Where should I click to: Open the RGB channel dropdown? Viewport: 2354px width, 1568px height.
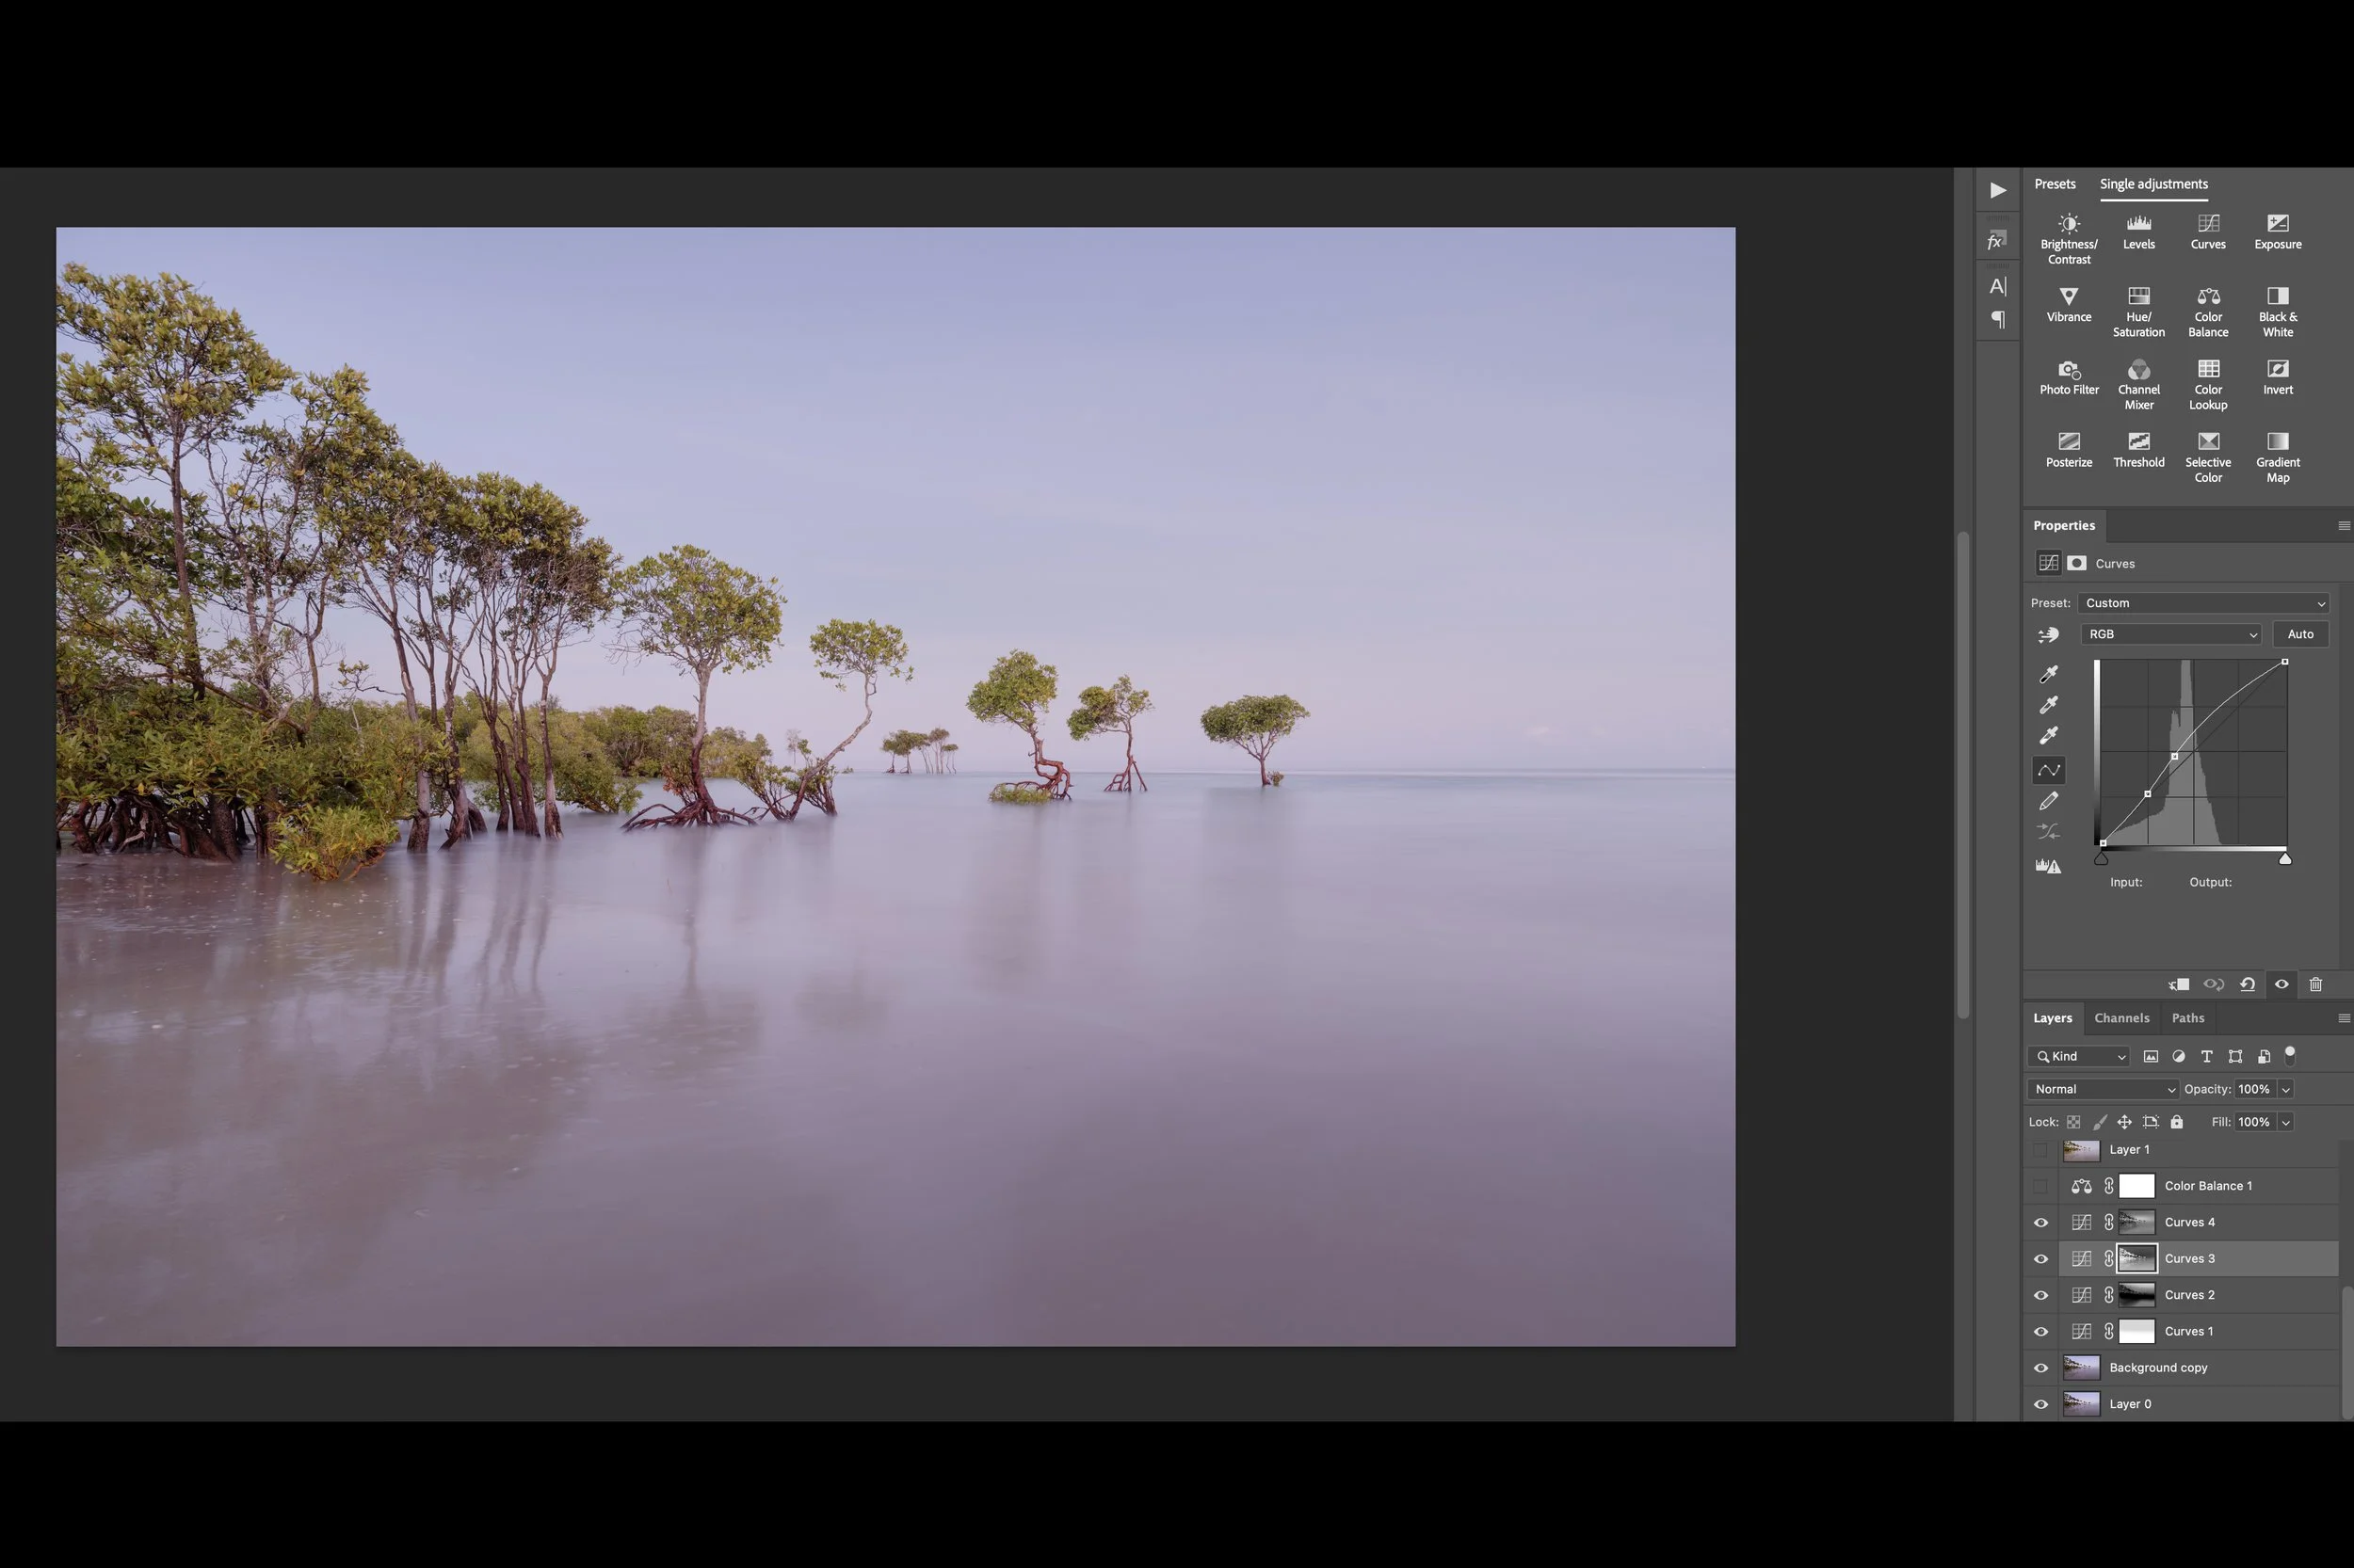click(x=2170, y=634)
